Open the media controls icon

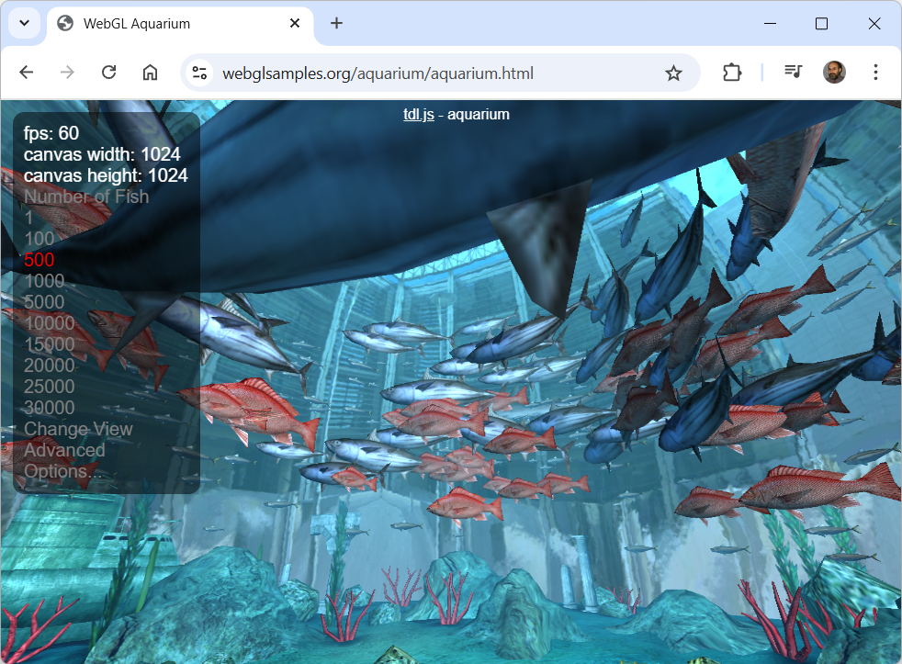click(793, 73)
